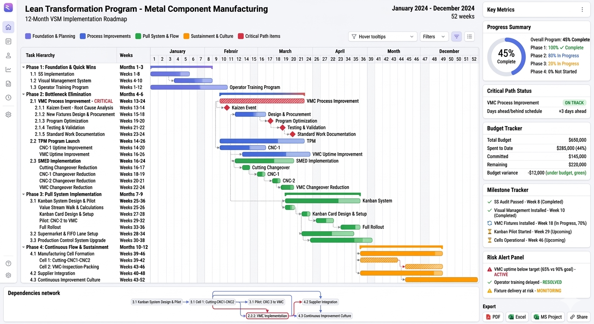
Task: Toggle the highlighted filter lines button
Action: pyautogui.click(x=456, y=37)
